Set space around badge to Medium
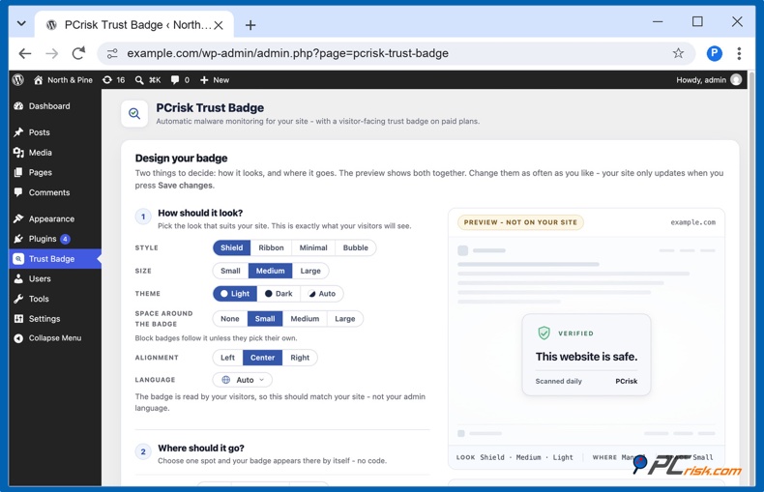This screenshot has width=764, height=492. coord(305,319)
